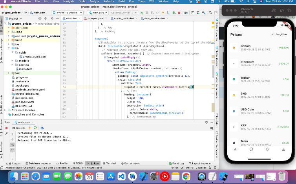Open the Dart Analysis tool window

pyautogui.click(x=130, y=163)
